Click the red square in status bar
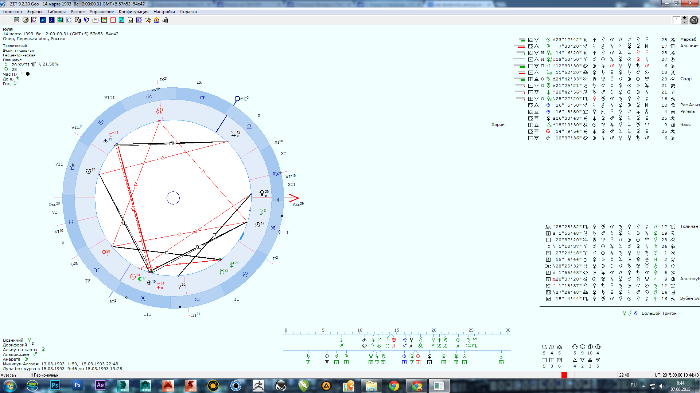The image size is (700, 393). 564,375
